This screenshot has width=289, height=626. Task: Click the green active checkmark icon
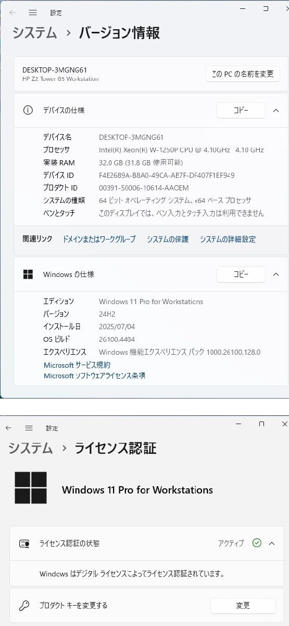(257, 543)
